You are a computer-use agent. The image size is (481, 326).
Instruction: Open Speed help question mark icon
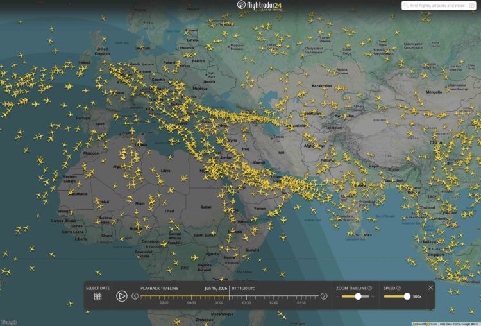pos(398,288)
